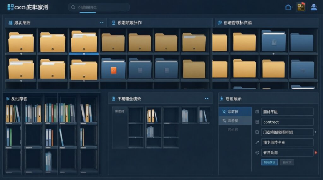Click the wrench icon beside the fourth field
Image resolution: width=323 pixels, height=180 pixels.
[257, 142]
